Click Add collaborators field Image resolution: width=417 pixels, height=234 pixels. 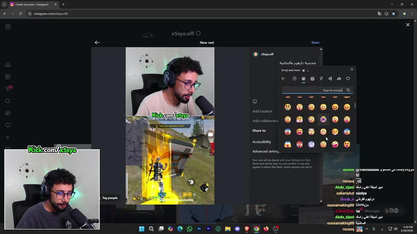pos(266,121)
